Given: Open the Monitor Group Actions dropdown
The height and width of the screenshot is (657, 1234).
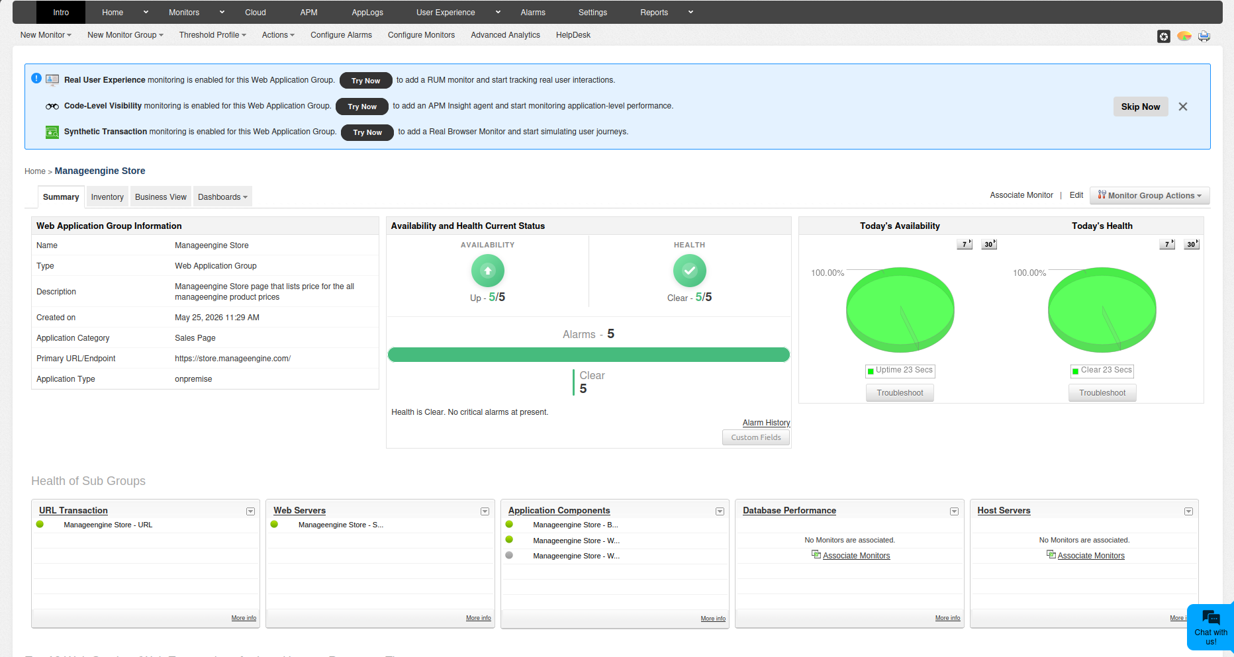Looking at the screenshot, I should [1150, 195].
